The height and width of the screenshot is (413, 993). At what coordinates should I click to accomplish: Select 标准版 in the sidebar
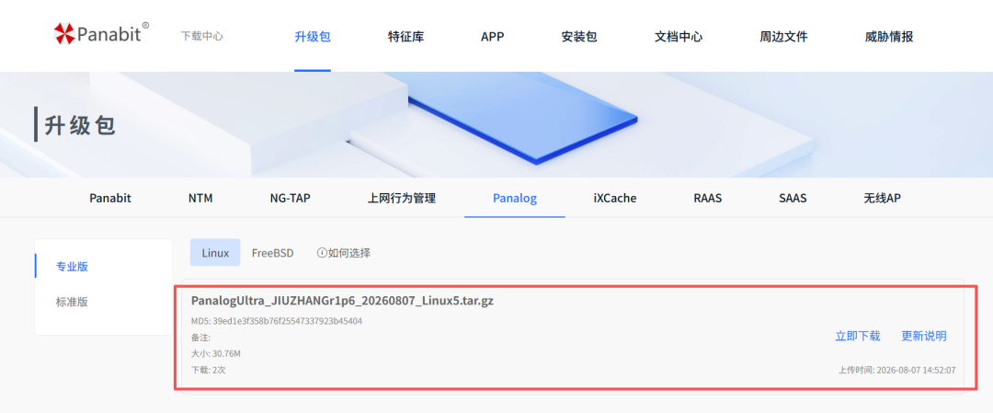pyautogui.click(x=72, y=302)
